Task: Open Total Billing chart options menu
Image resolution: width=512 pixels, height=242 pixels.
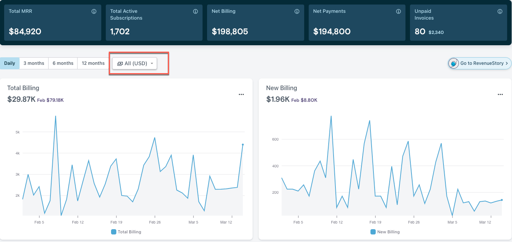Action: 241,95
